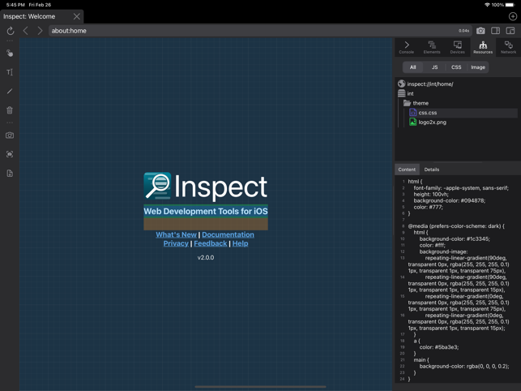Open the Documentation link
Image resolution: width=521 pixels, height=391 pixels.
click(x=228, y=234)
